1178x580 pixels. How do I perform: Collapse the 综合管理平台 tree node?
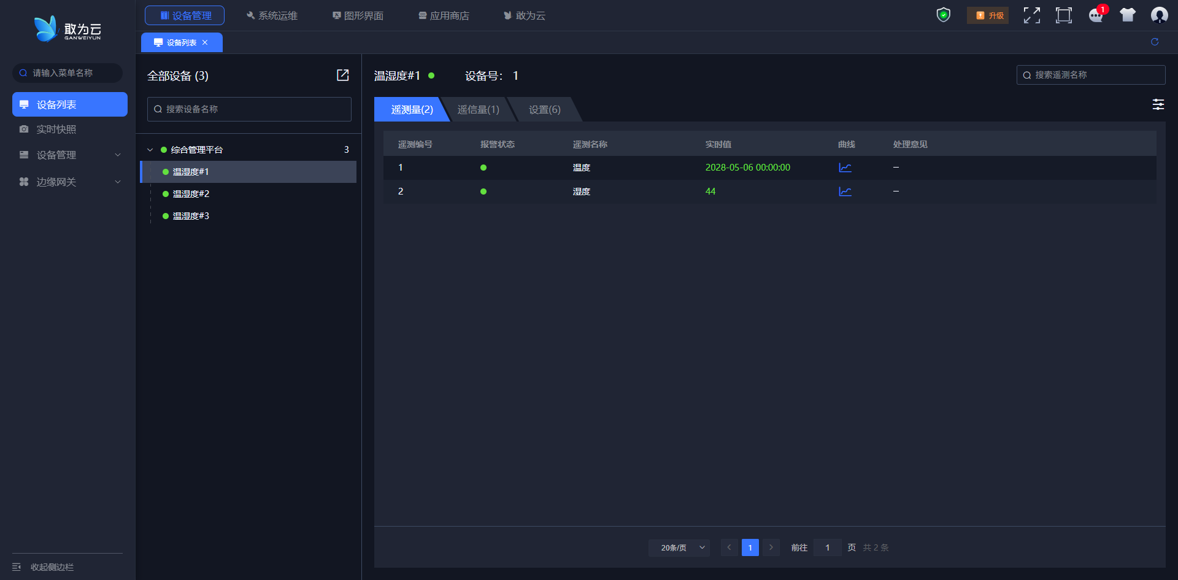pos(150,150)
